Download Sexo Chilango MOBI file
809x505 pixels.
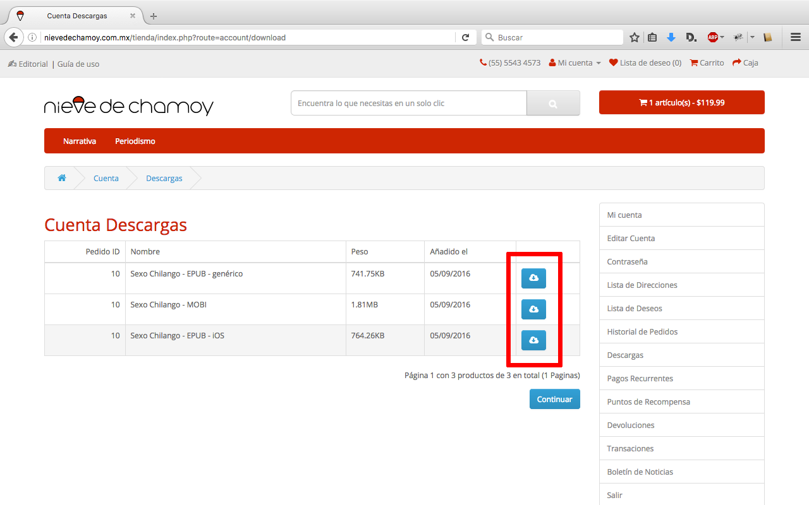(x=533, y=309)
